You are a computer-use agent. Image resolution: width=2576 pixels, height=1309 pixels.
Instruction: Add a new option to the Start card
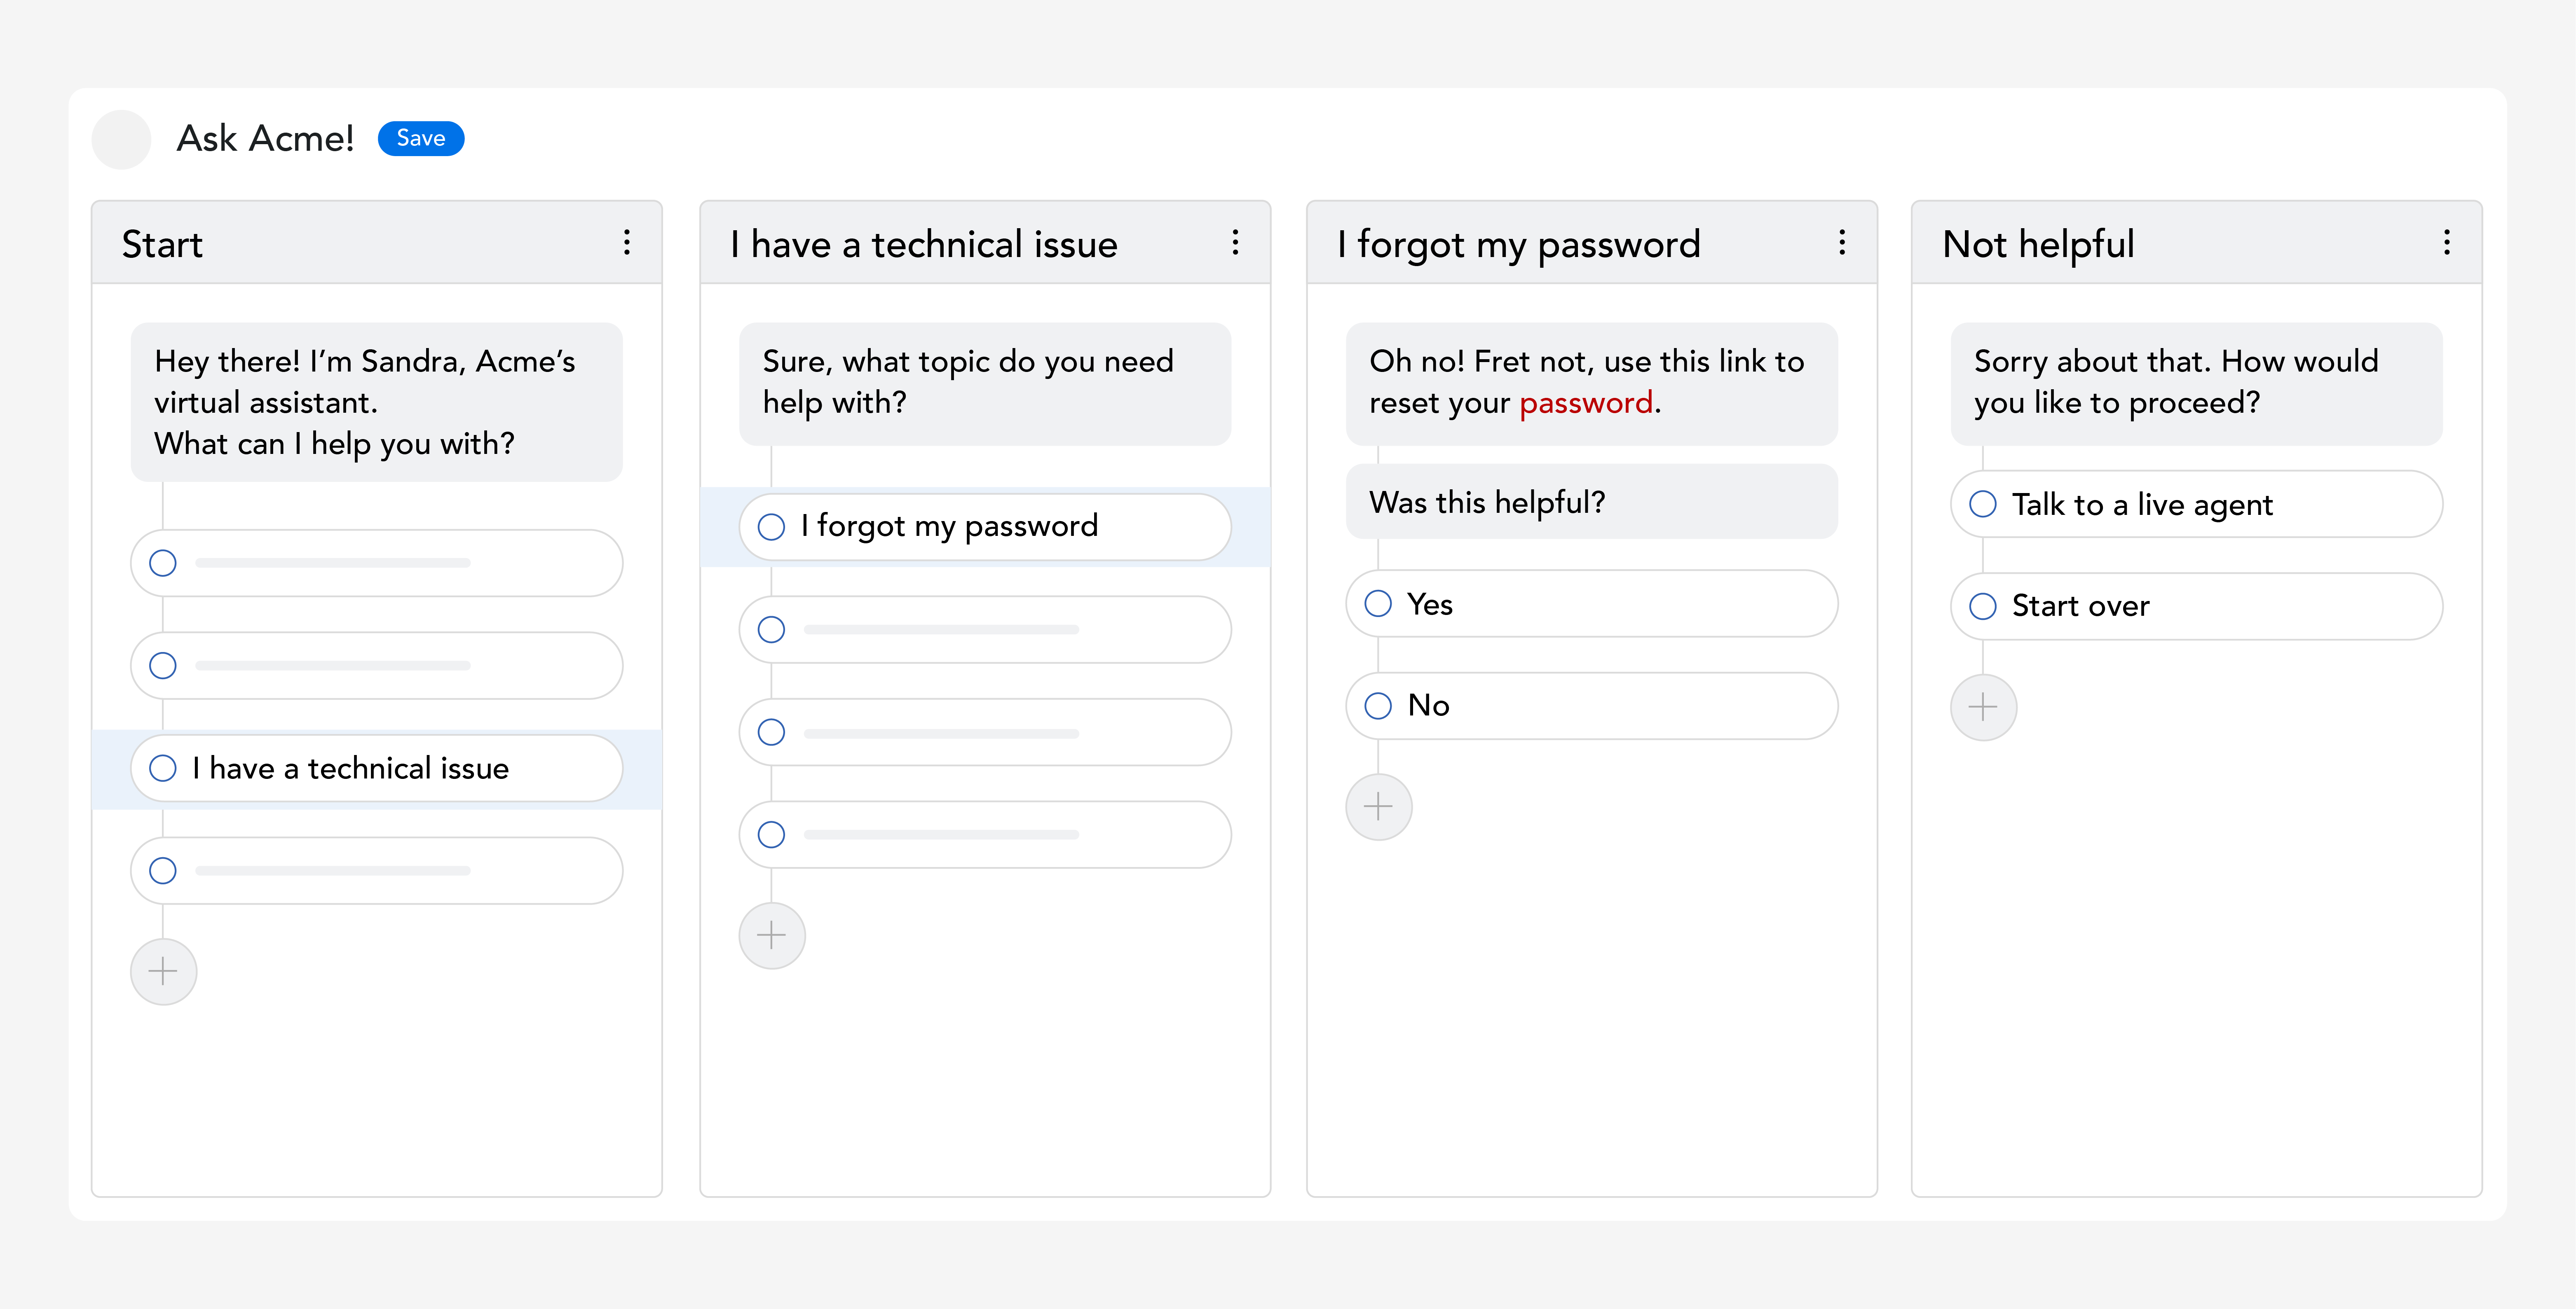(163, 970)
